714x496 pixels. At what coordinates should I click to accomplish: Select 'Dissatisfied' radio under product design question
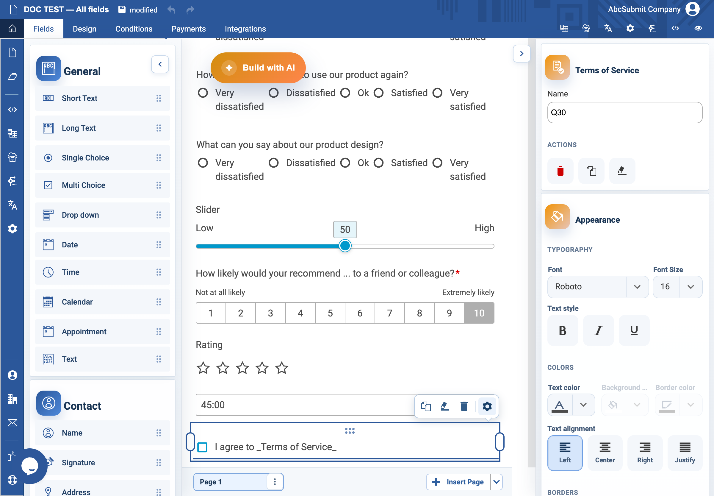pos(273,163)
